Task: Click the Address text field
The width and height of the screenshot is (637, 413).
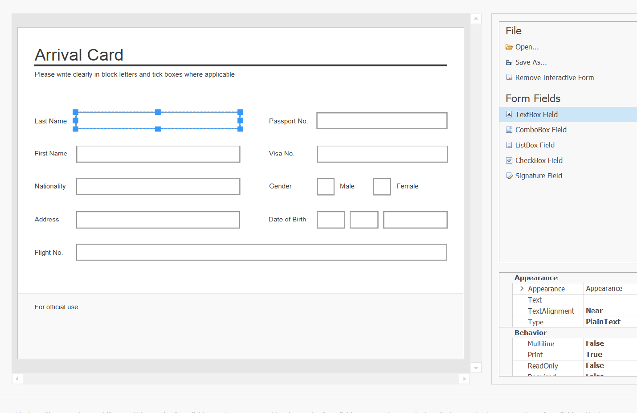Action: [158, 220]
